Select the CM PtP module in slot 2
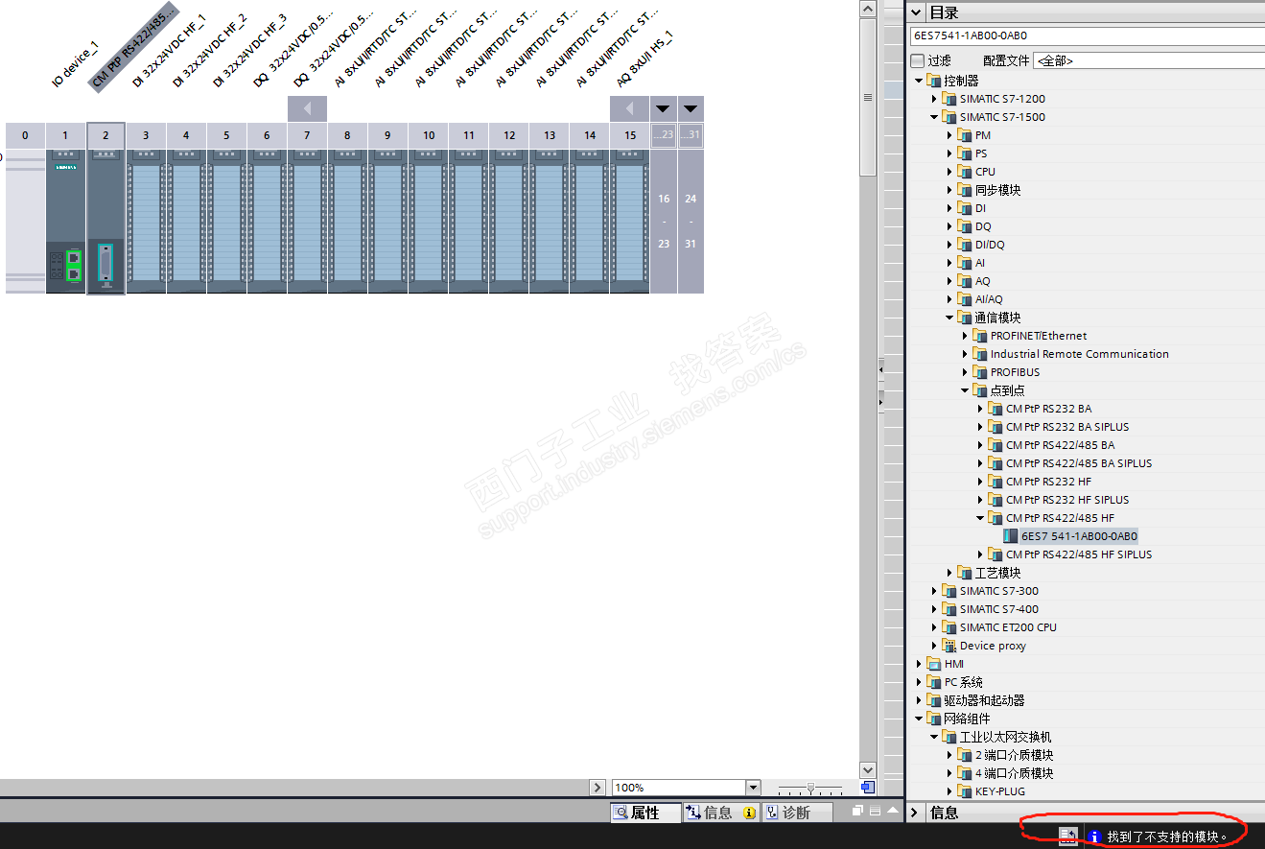The image size is (1265, 849). click(105, 221)
